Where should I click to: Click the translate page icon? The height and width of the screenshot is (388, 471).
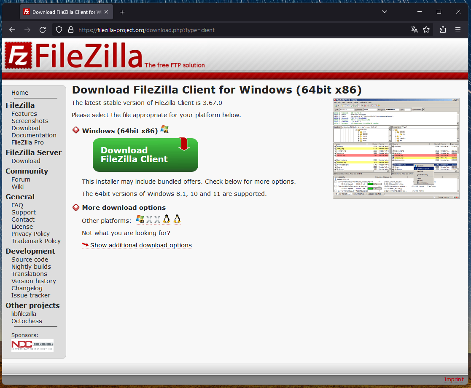(414, 29)
